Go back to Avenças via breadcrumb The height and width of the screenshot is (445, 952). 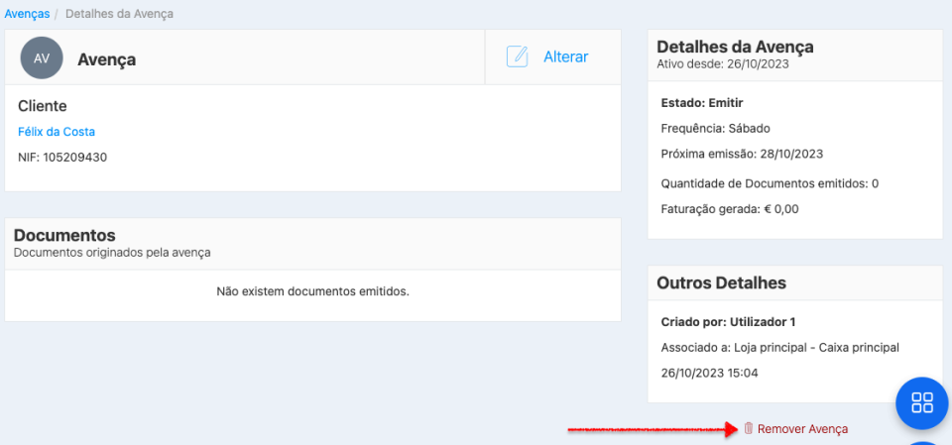click(x=26, y=14)
